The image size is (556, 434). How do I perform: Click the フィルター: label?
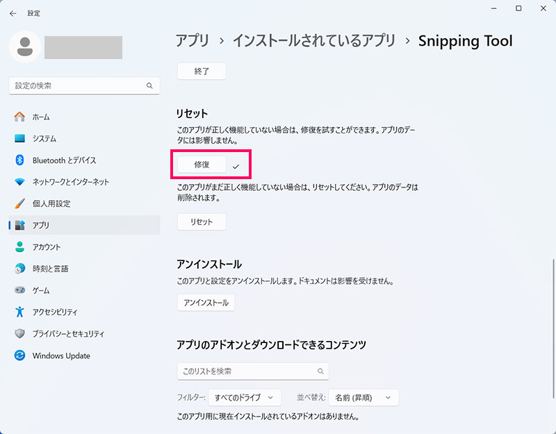[x=191, y=397]
